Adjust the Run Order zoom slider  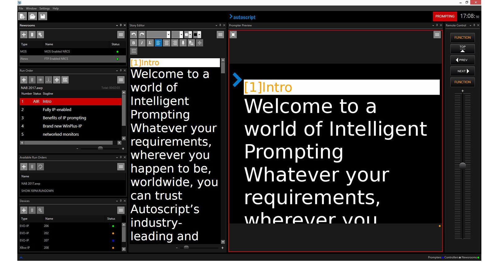[x=100, y=148]
